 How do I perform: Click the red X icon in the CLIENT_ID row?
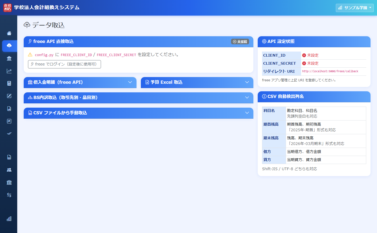[x=304, y=55]
